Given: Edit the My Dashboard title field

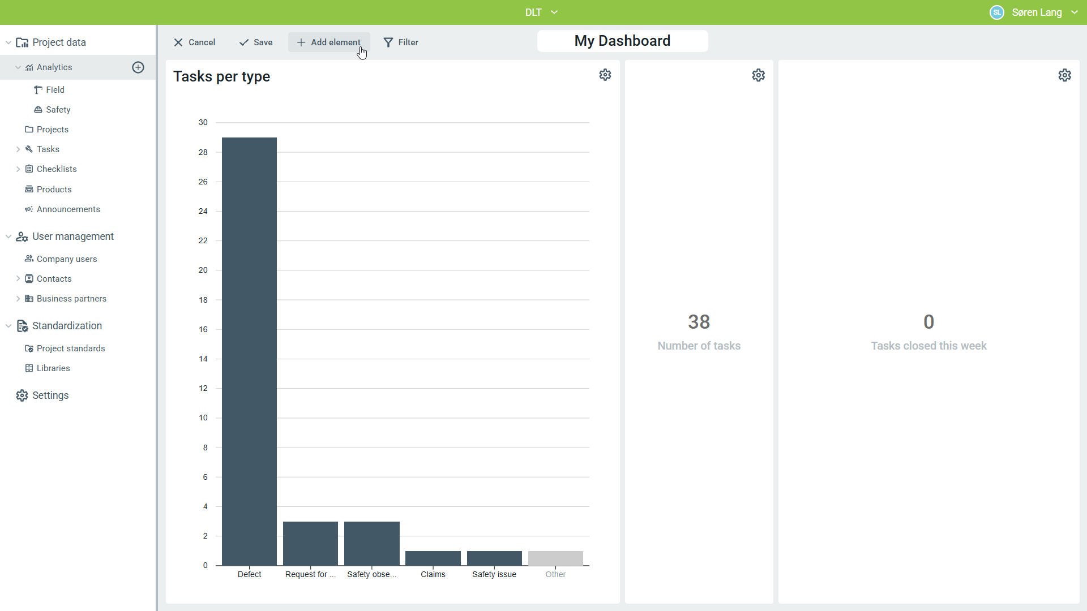Looking at the screenshot, I should pos(622,41).
